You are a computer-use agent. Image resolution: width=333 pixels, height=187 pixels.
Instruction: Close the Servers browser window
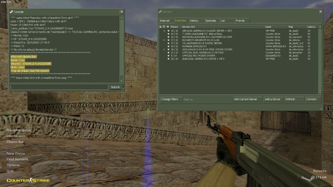320,12
